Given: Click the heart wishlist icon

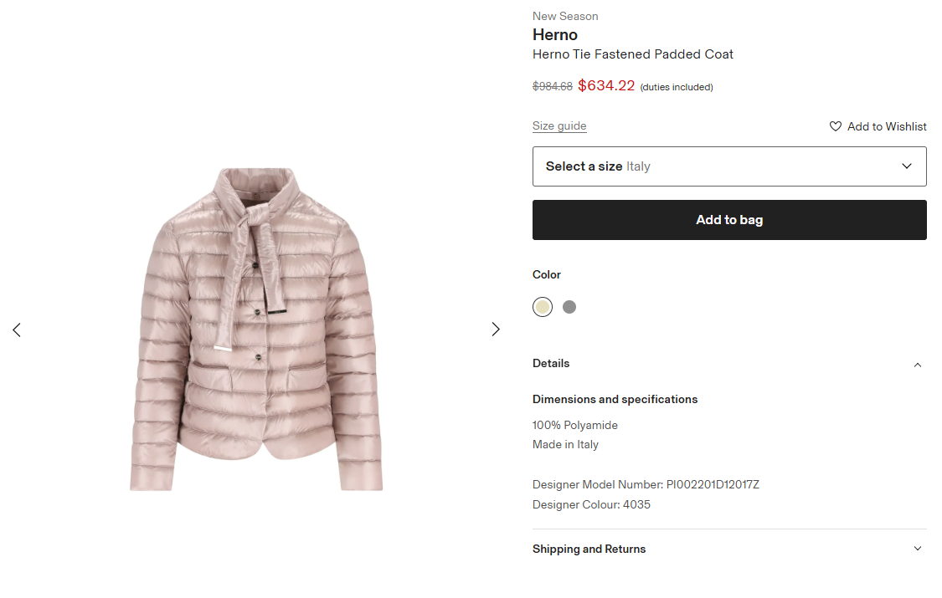Looking at the screenshot, I should coord(836,126).
